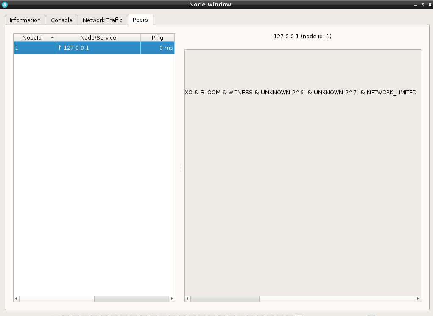Image resolution: width=433 pixels, height=316 pixels.
Task: Select the Peers tab
Action: click(140, 20)
